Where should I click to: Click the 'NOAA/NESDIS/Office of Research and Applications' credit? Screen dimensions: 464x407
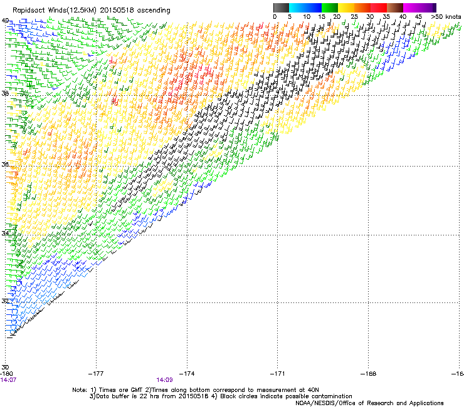click(369, 403)
